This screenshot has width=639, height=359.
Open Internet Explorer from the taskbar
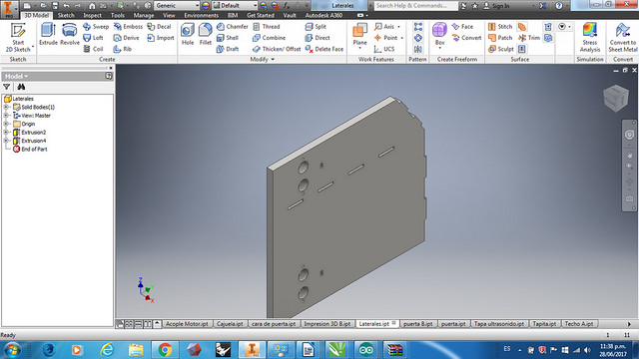pyautogui.click(x=107, y=350)
